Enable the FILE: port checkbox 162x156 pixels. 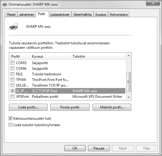(x=13, y=74)
